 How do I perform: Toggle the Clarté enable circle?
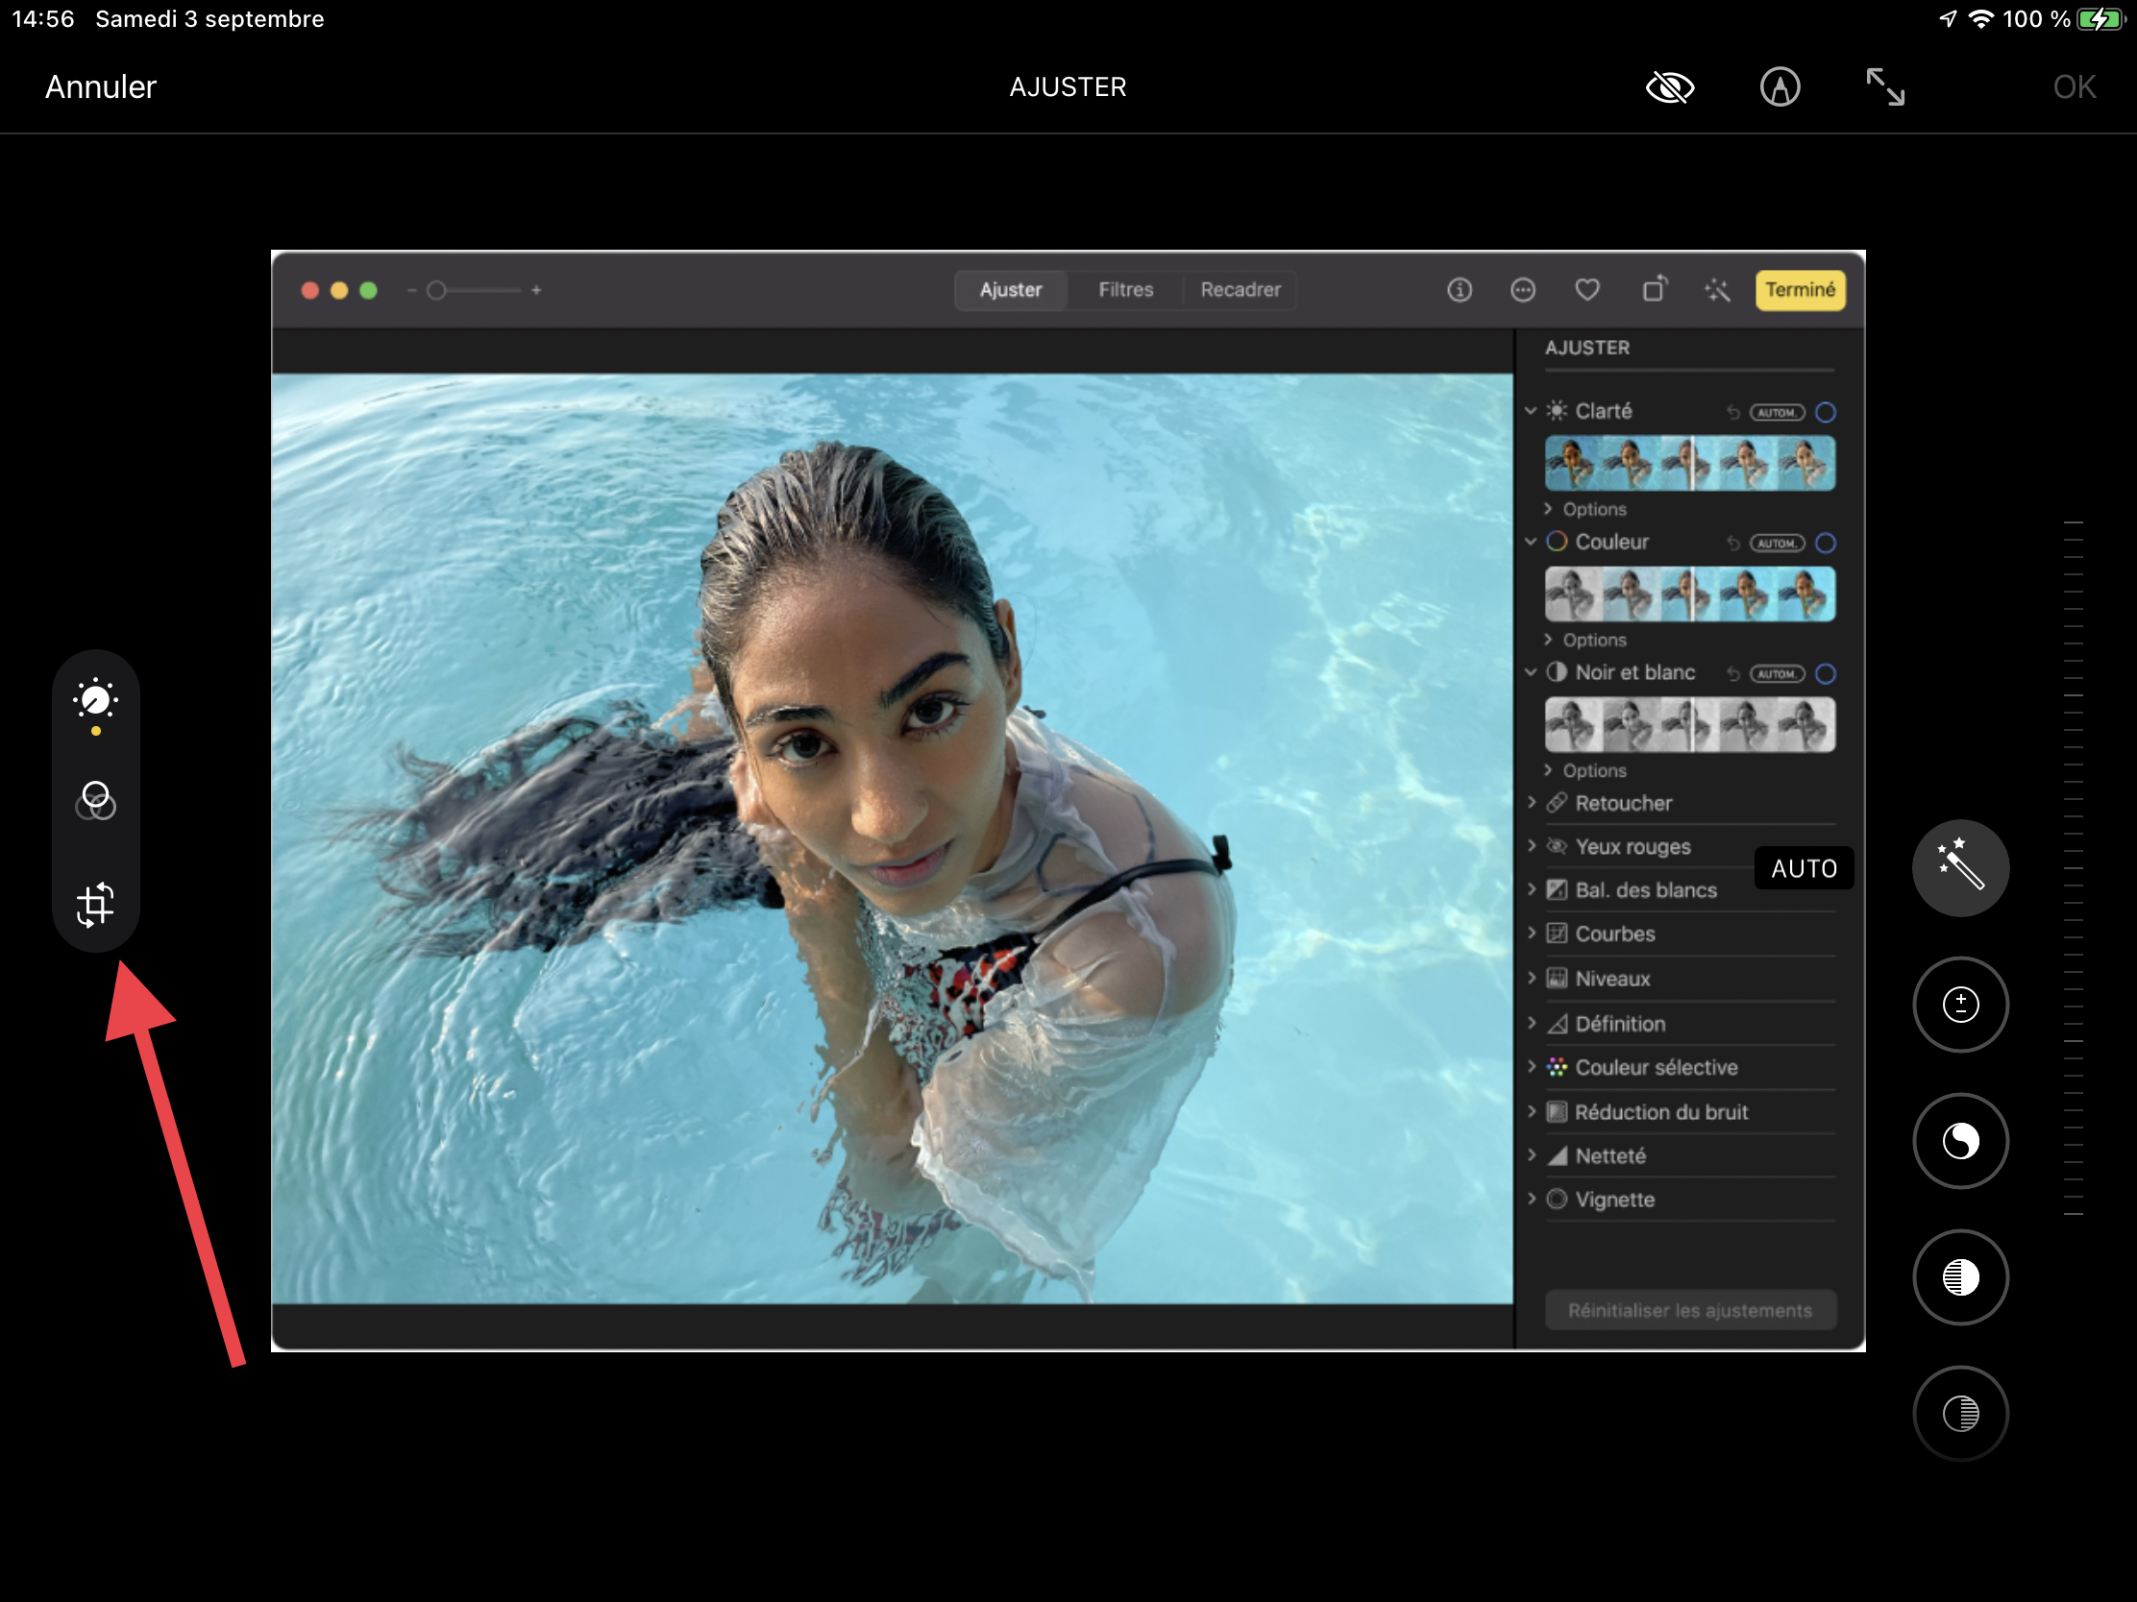click(1825, 412)
